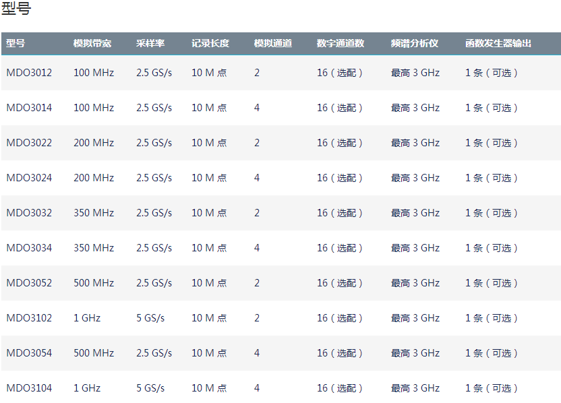Select the MDO3104 model name
This screenshot has height=403, width=561.
click(x=29, y=388)
